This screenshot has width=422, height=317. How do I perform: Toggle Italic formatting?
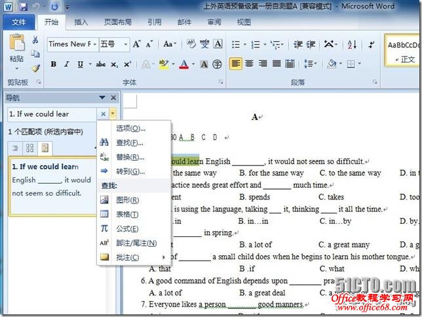click(x=66, y=64)
